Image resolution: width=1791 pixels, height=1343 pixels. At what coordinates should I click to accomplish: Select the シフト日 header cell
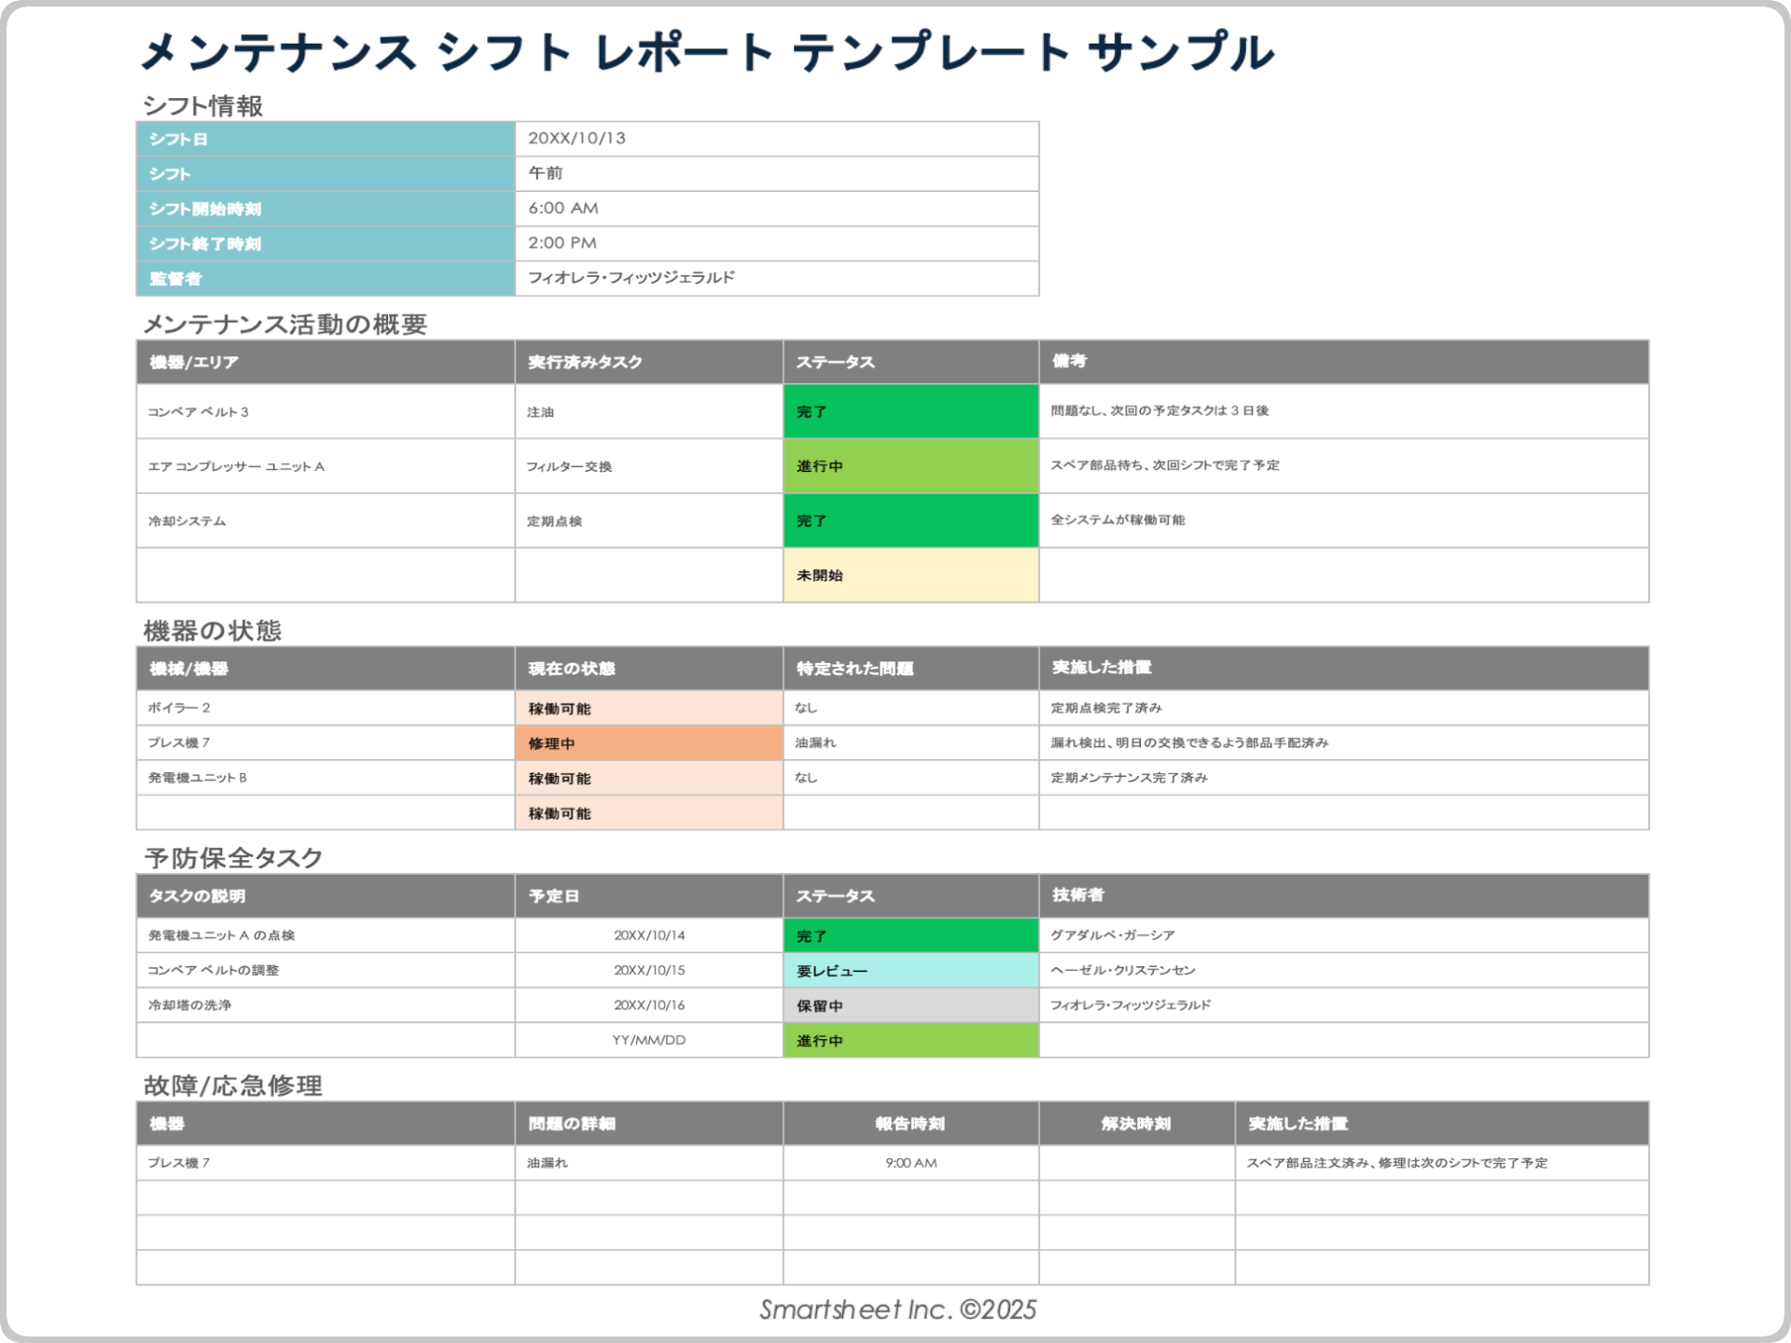pos(325,138)
